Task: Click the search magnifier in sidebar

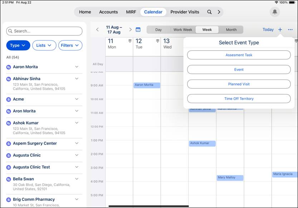Action: coord(10,31)
